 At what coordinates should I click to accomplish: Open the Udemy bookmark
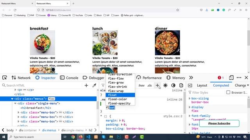point(52,15)
